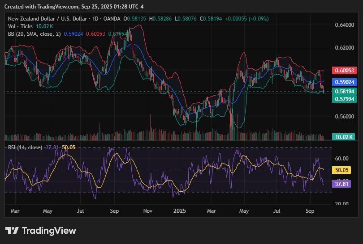Screen dimensions: 363x244
Task: Click the May 2025 time axis label
Action: tap(244, 211)
